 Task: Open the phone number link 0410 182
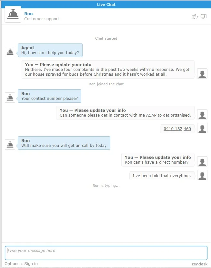click(x=173, y=129)
